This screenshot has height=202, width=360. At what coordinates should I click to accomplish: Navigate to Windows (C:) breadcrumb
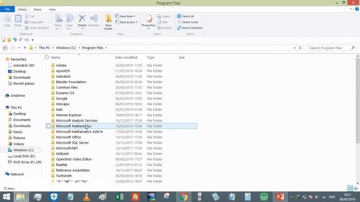click(66, 48)
